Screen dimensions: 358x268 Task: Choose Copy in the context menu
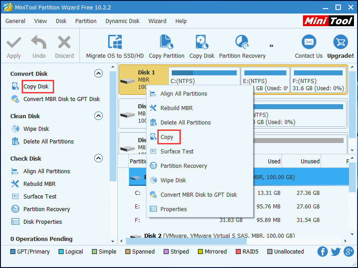[200, 137]
